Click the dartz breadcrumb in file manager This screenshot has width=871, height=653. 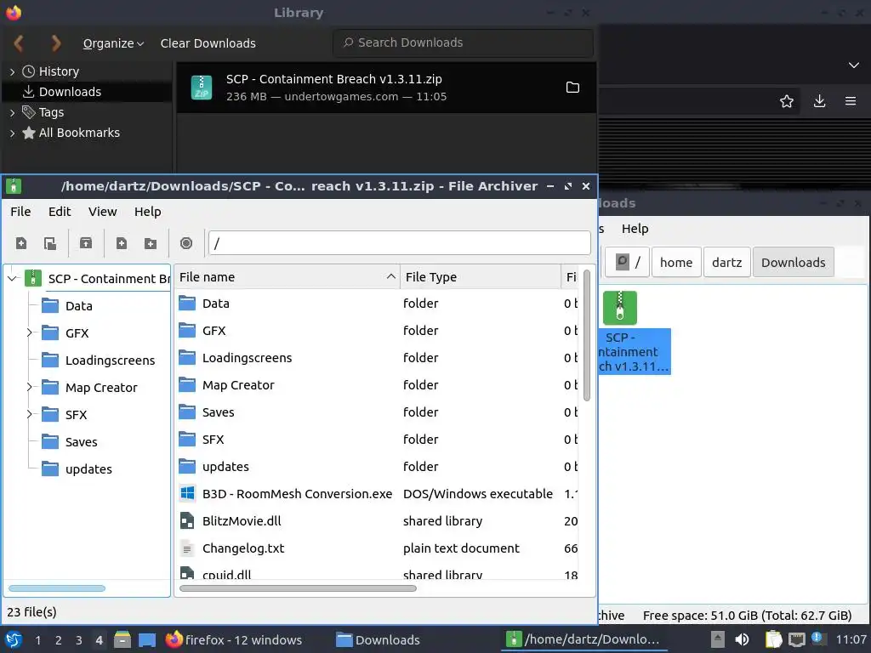[726, 262]
